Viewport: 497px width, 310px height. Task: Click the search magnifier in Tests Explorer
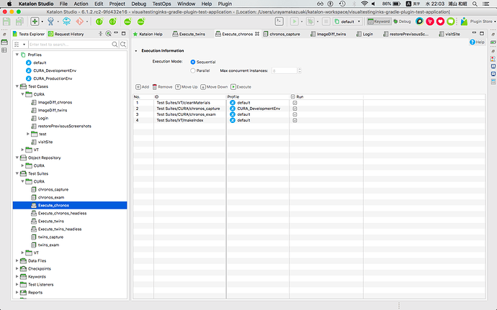coord(115,45)
